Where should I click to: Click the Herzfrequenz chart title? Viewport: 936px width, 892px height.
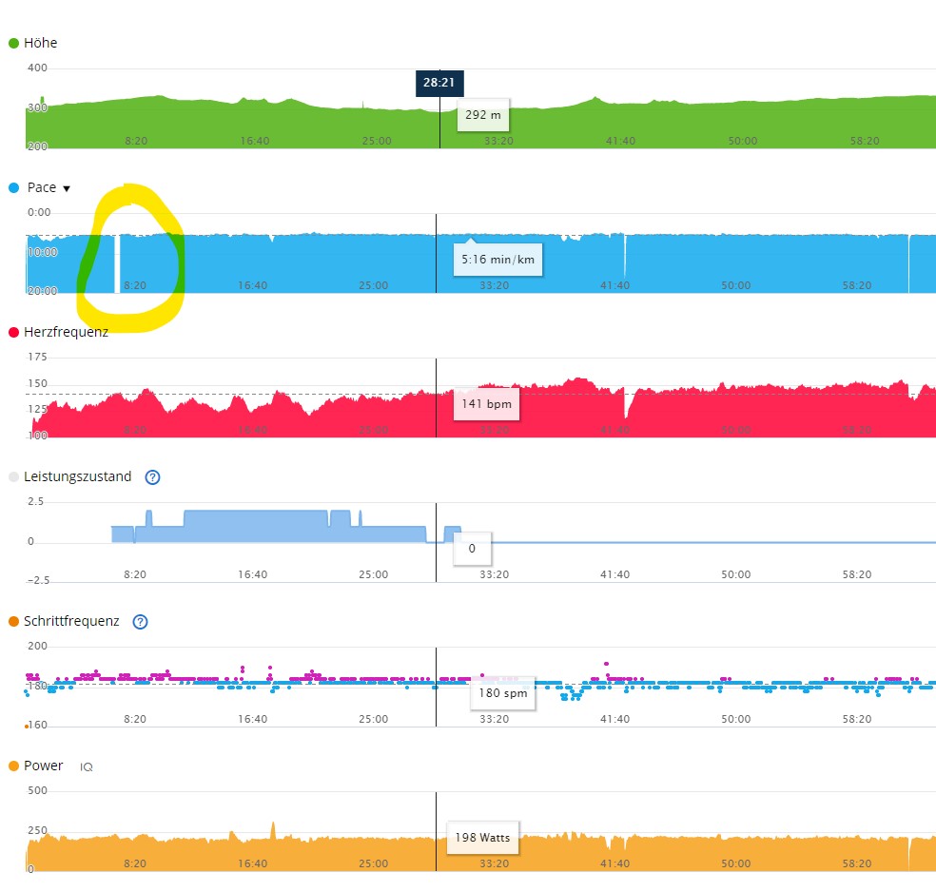point(66,332)
